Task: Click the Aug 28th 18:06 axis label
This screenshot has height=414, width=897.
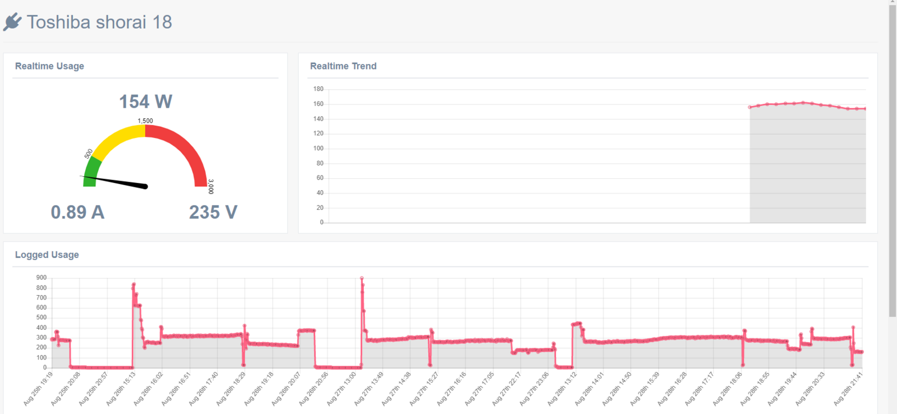Action: point(728,388)
